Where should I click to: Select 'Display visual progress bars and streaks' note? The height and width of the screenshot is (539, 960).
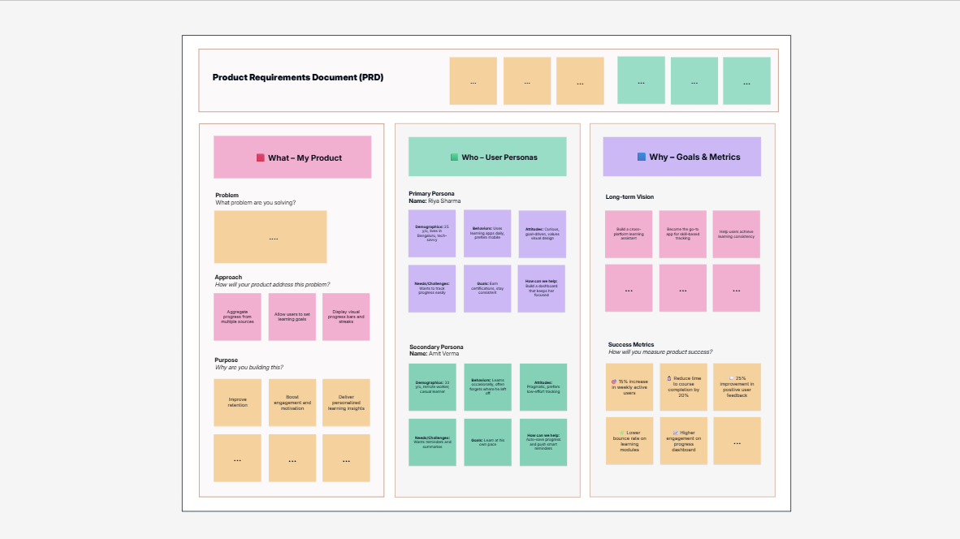point(346,317)
